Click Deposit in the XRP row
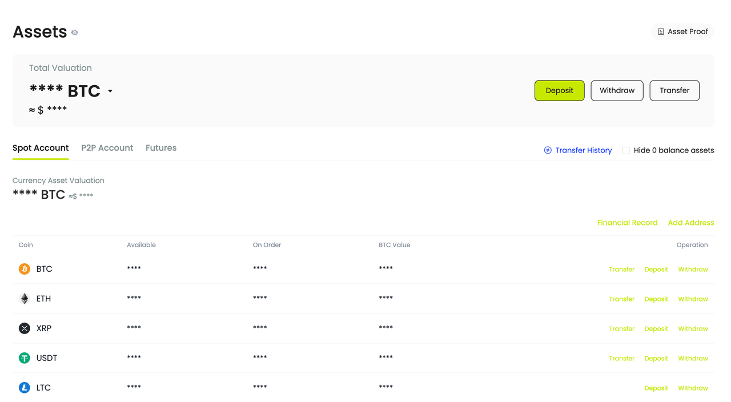Screen dimensions: 731x402 656,329
